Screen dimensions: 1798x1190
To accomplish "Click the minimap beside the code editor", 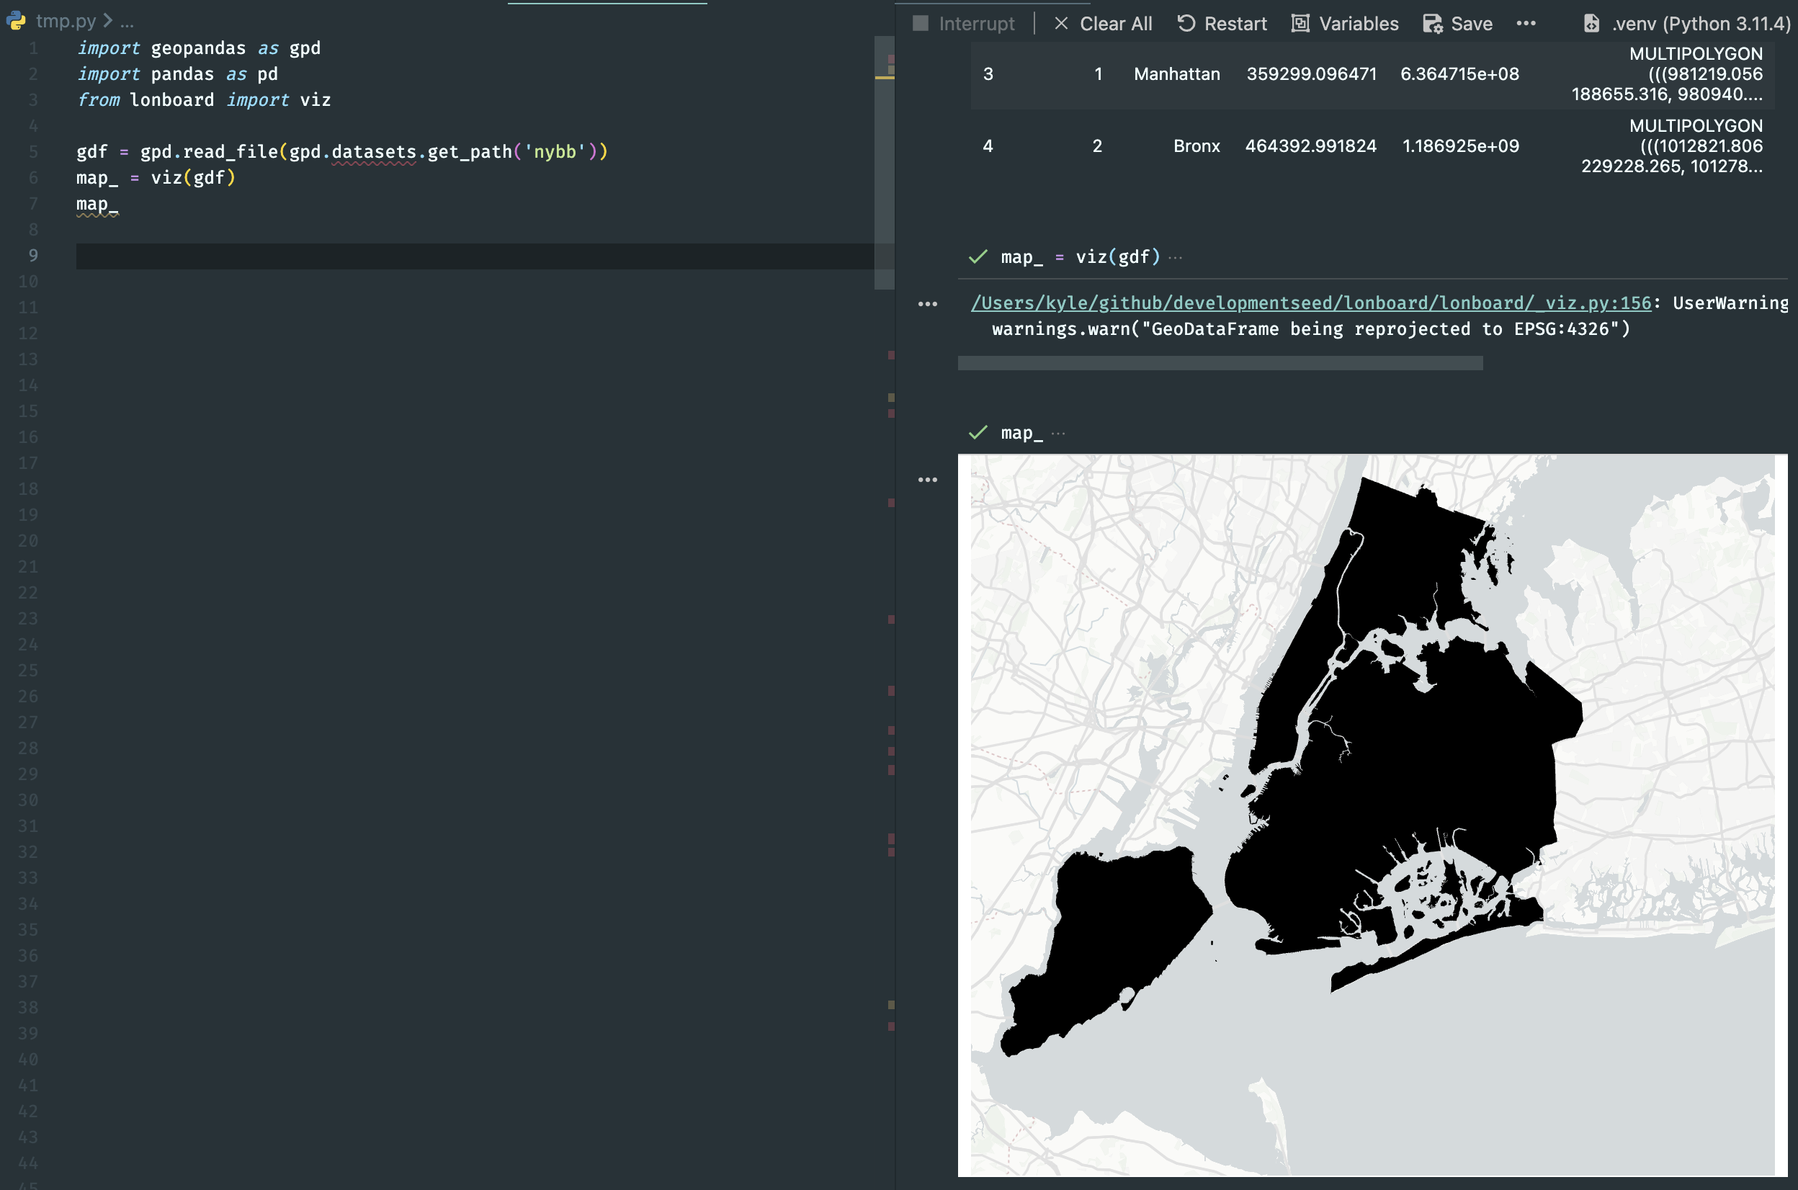I will pyautogui.click(x=884, y=152).
